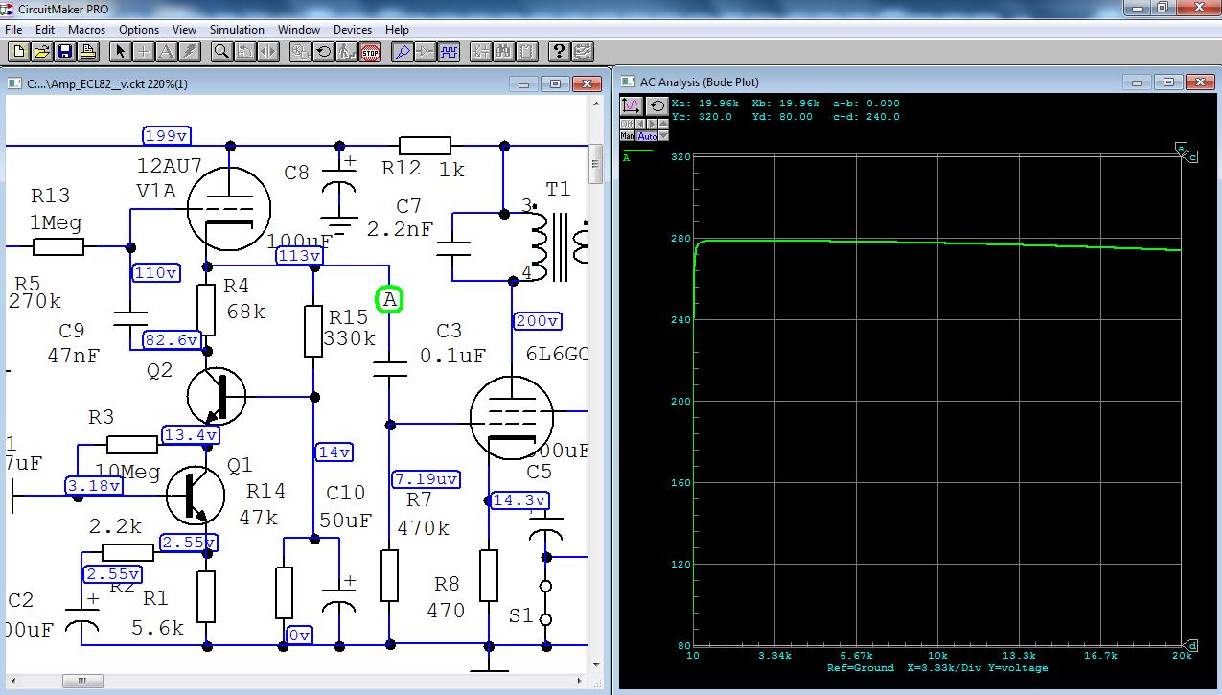Select the Text (A) tool

pos(166,52)
